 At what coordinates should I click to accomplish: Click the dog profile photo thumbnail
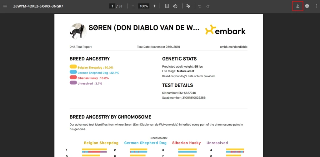[x=77, y=31]
